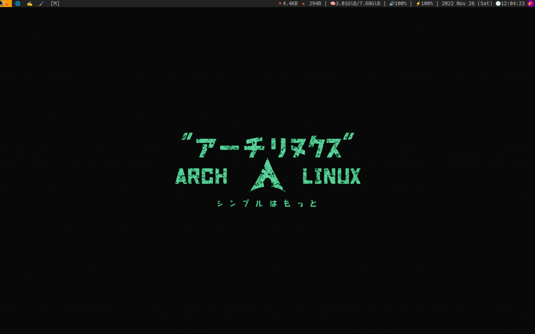Select the first workspace tag with tools icon

6,3
